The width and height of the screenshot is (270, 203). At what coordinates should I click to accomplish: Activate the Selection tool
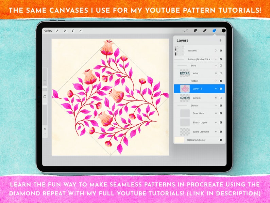tap(73, 31)
